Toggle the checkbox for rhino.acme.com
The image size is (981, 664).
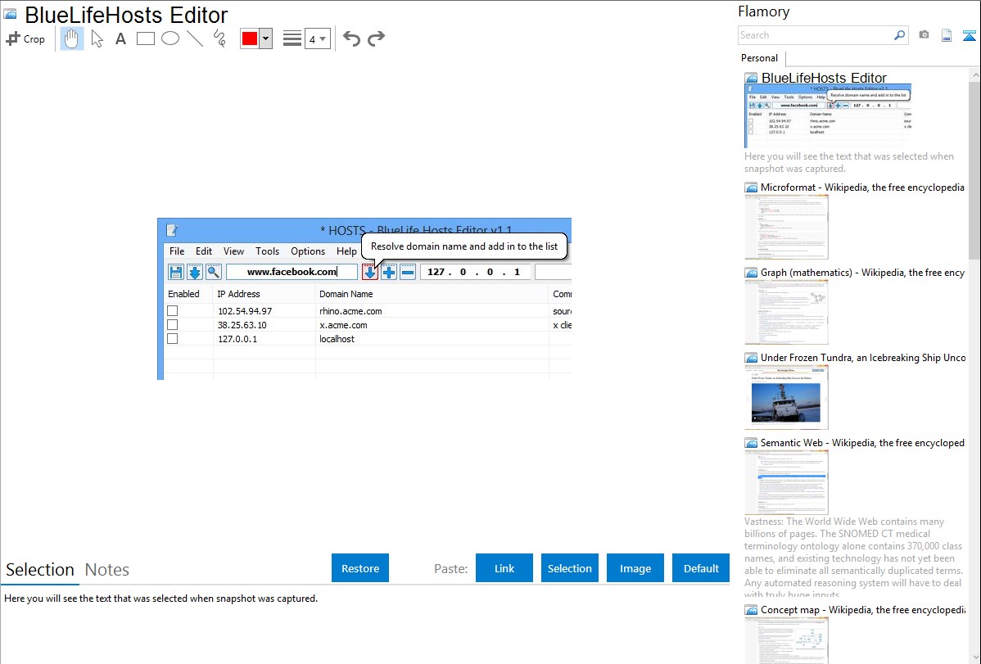[173, 311]
